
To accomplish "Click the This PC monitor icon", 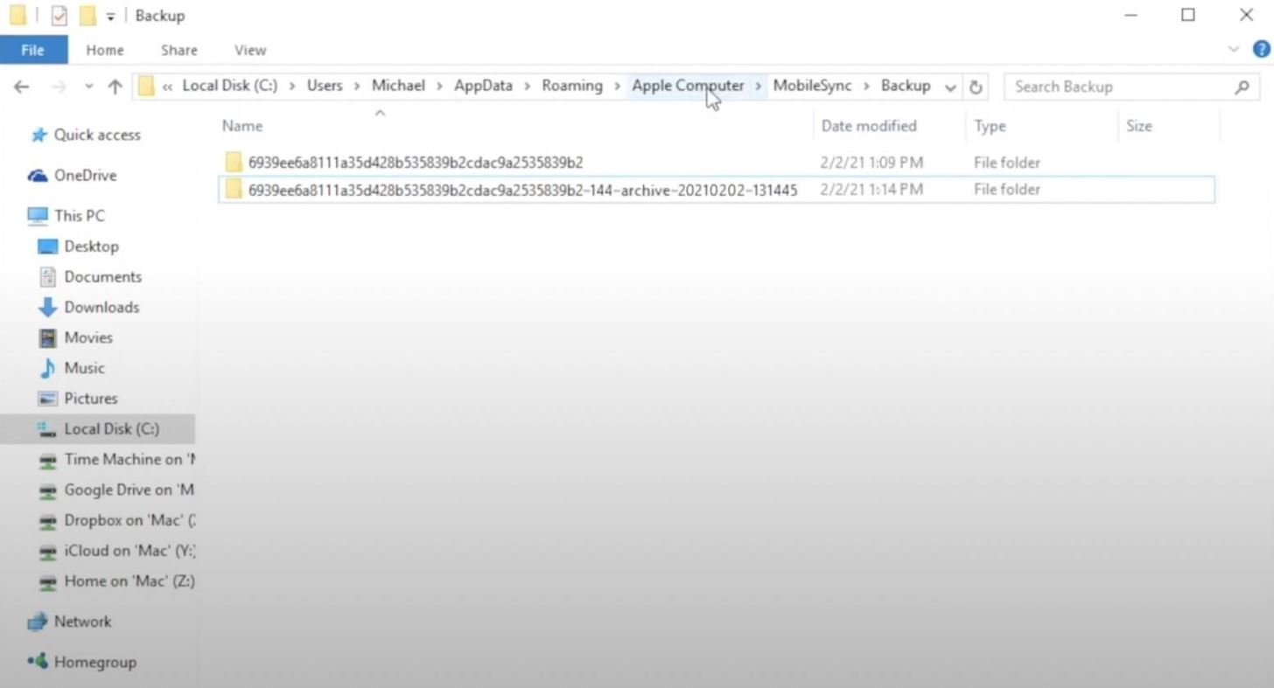I will pyautogui.click(x=38, y=216).
